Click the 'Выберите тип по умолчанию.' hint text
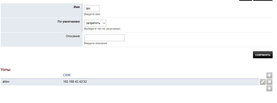The image size is (277, 103). click(x=103, y=29)
